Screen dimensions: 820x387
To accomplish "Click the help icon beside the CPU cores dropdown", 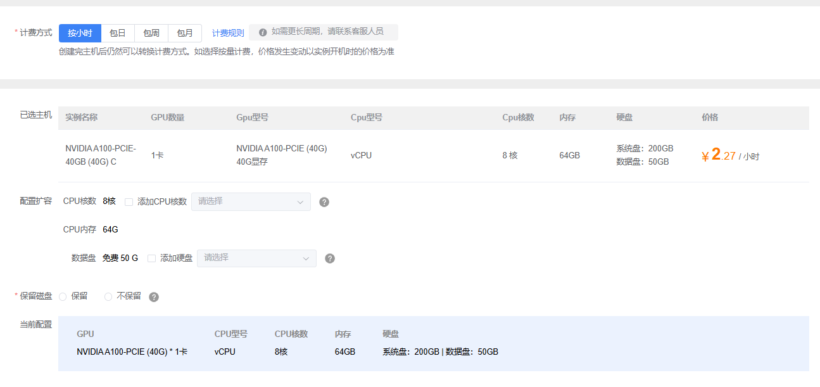I will pyautogui.click(x=324, y=202).
